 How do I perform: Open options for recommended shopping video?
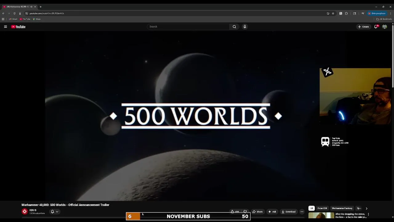pyautogui.click(x=368, y=214)
